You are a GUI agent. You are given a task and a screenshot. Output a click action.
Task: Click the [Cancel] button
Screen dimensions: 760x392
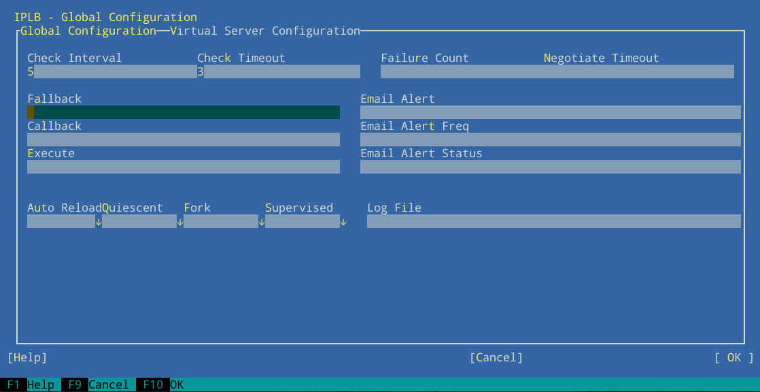496,357
